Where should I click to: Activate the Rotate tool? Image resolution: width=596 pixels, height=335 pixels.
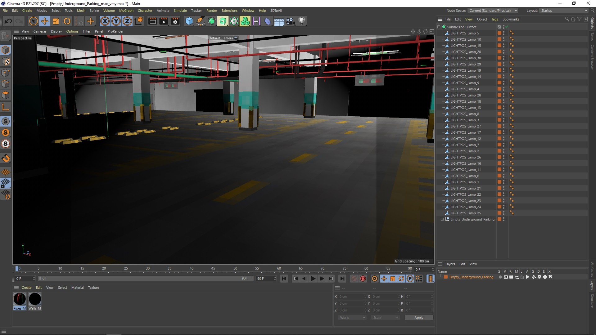pos(67,21)
